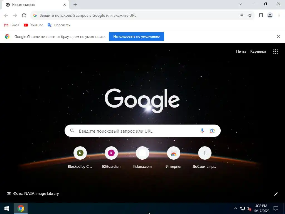Close the Новая вкладка tab
285x214 pixels.
(x=65, y=5)
